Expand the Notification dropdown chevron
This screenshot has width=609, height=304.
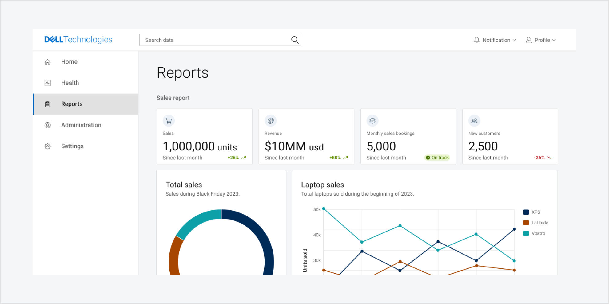click(515, 40)
